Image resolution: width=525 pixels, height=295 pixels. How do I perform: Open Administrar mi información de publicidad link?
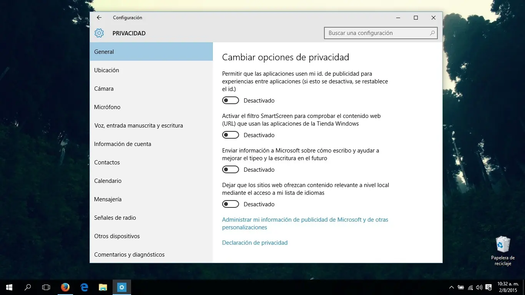coord(305,224)
